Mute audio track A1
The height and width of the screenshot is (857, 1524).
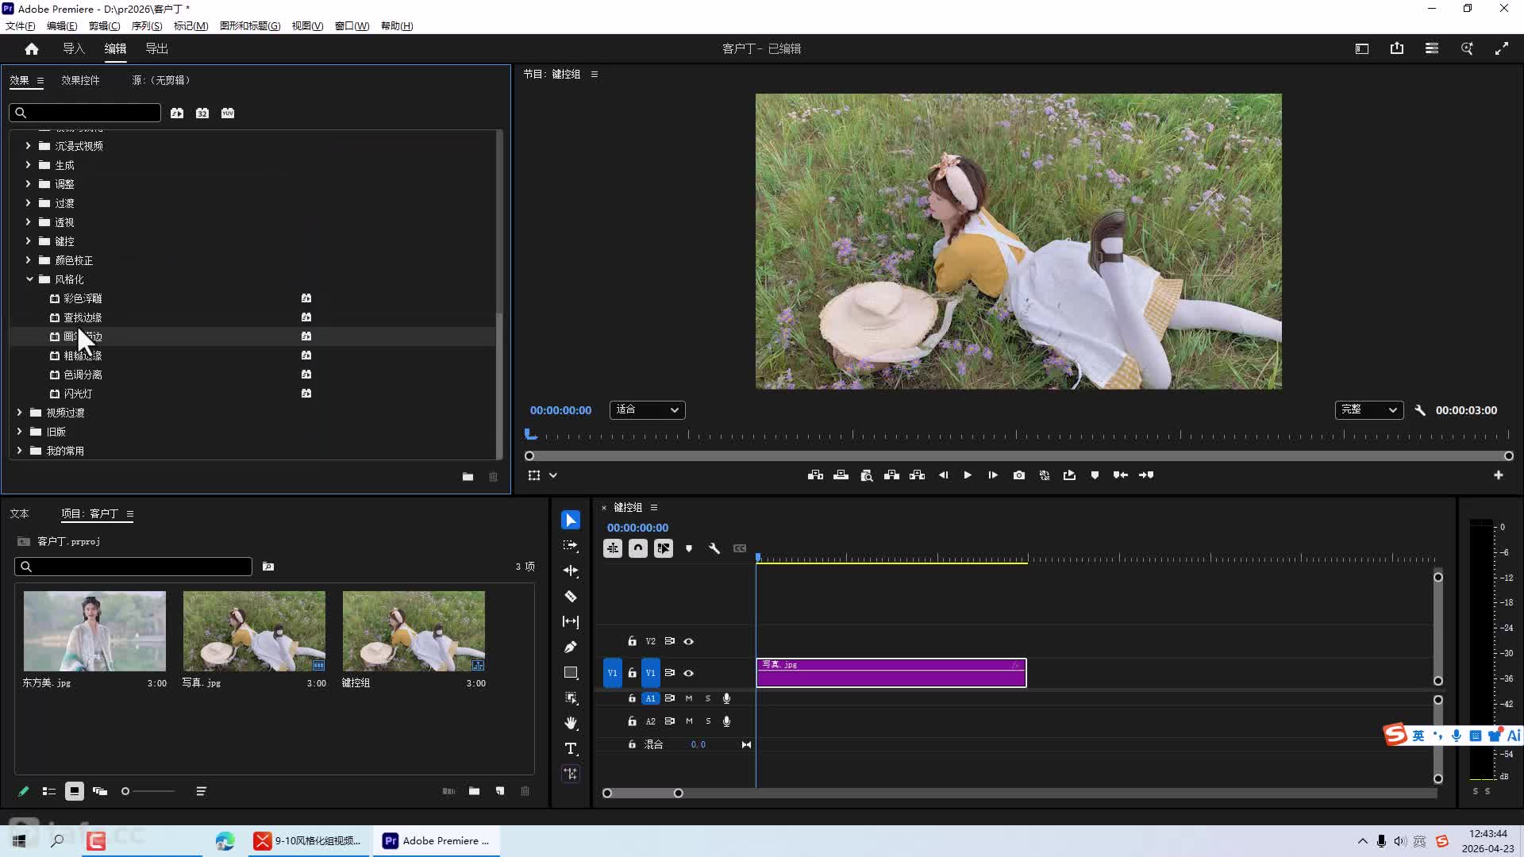(689, 698)
